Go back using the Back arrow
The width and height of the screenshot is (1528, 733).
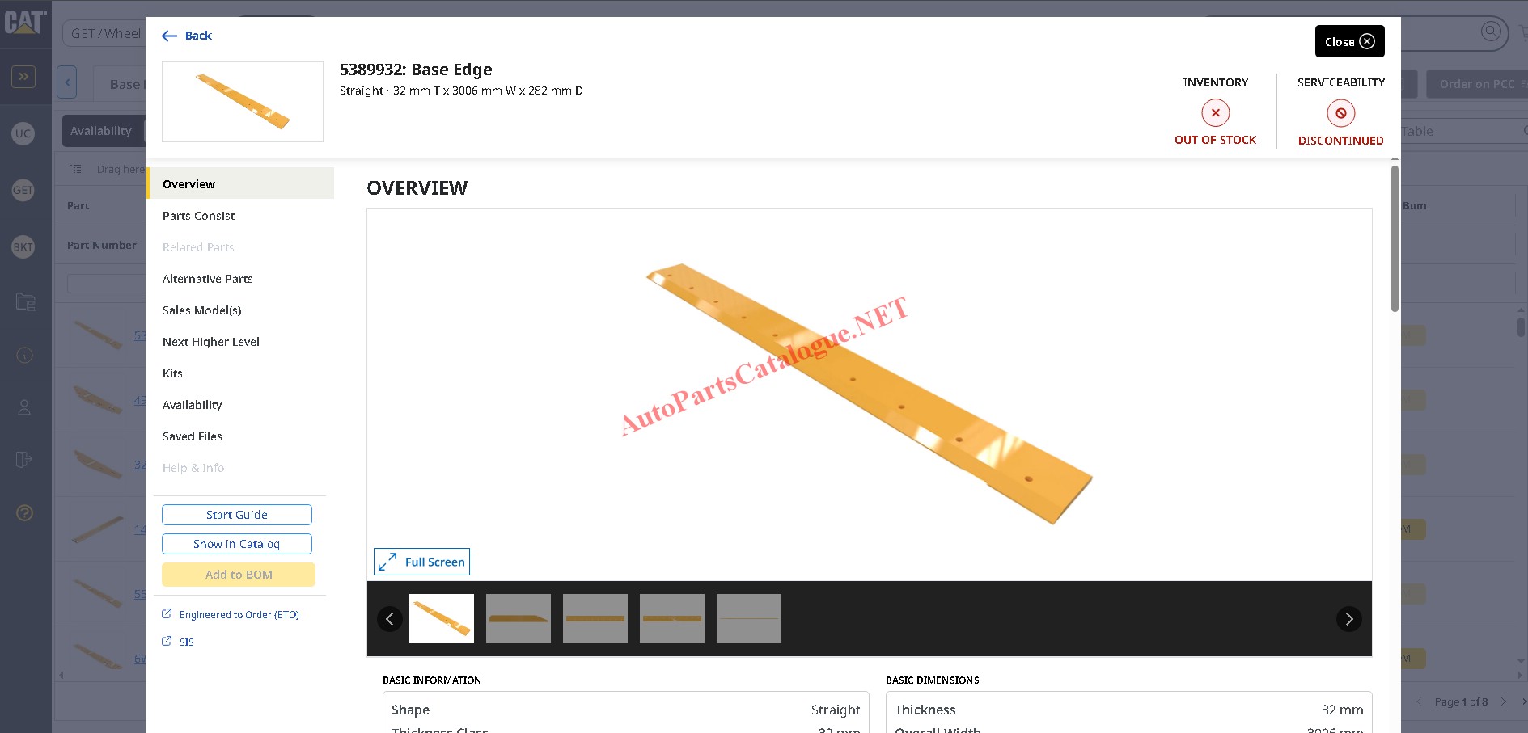pyautogui.click(x=187, y=36)
